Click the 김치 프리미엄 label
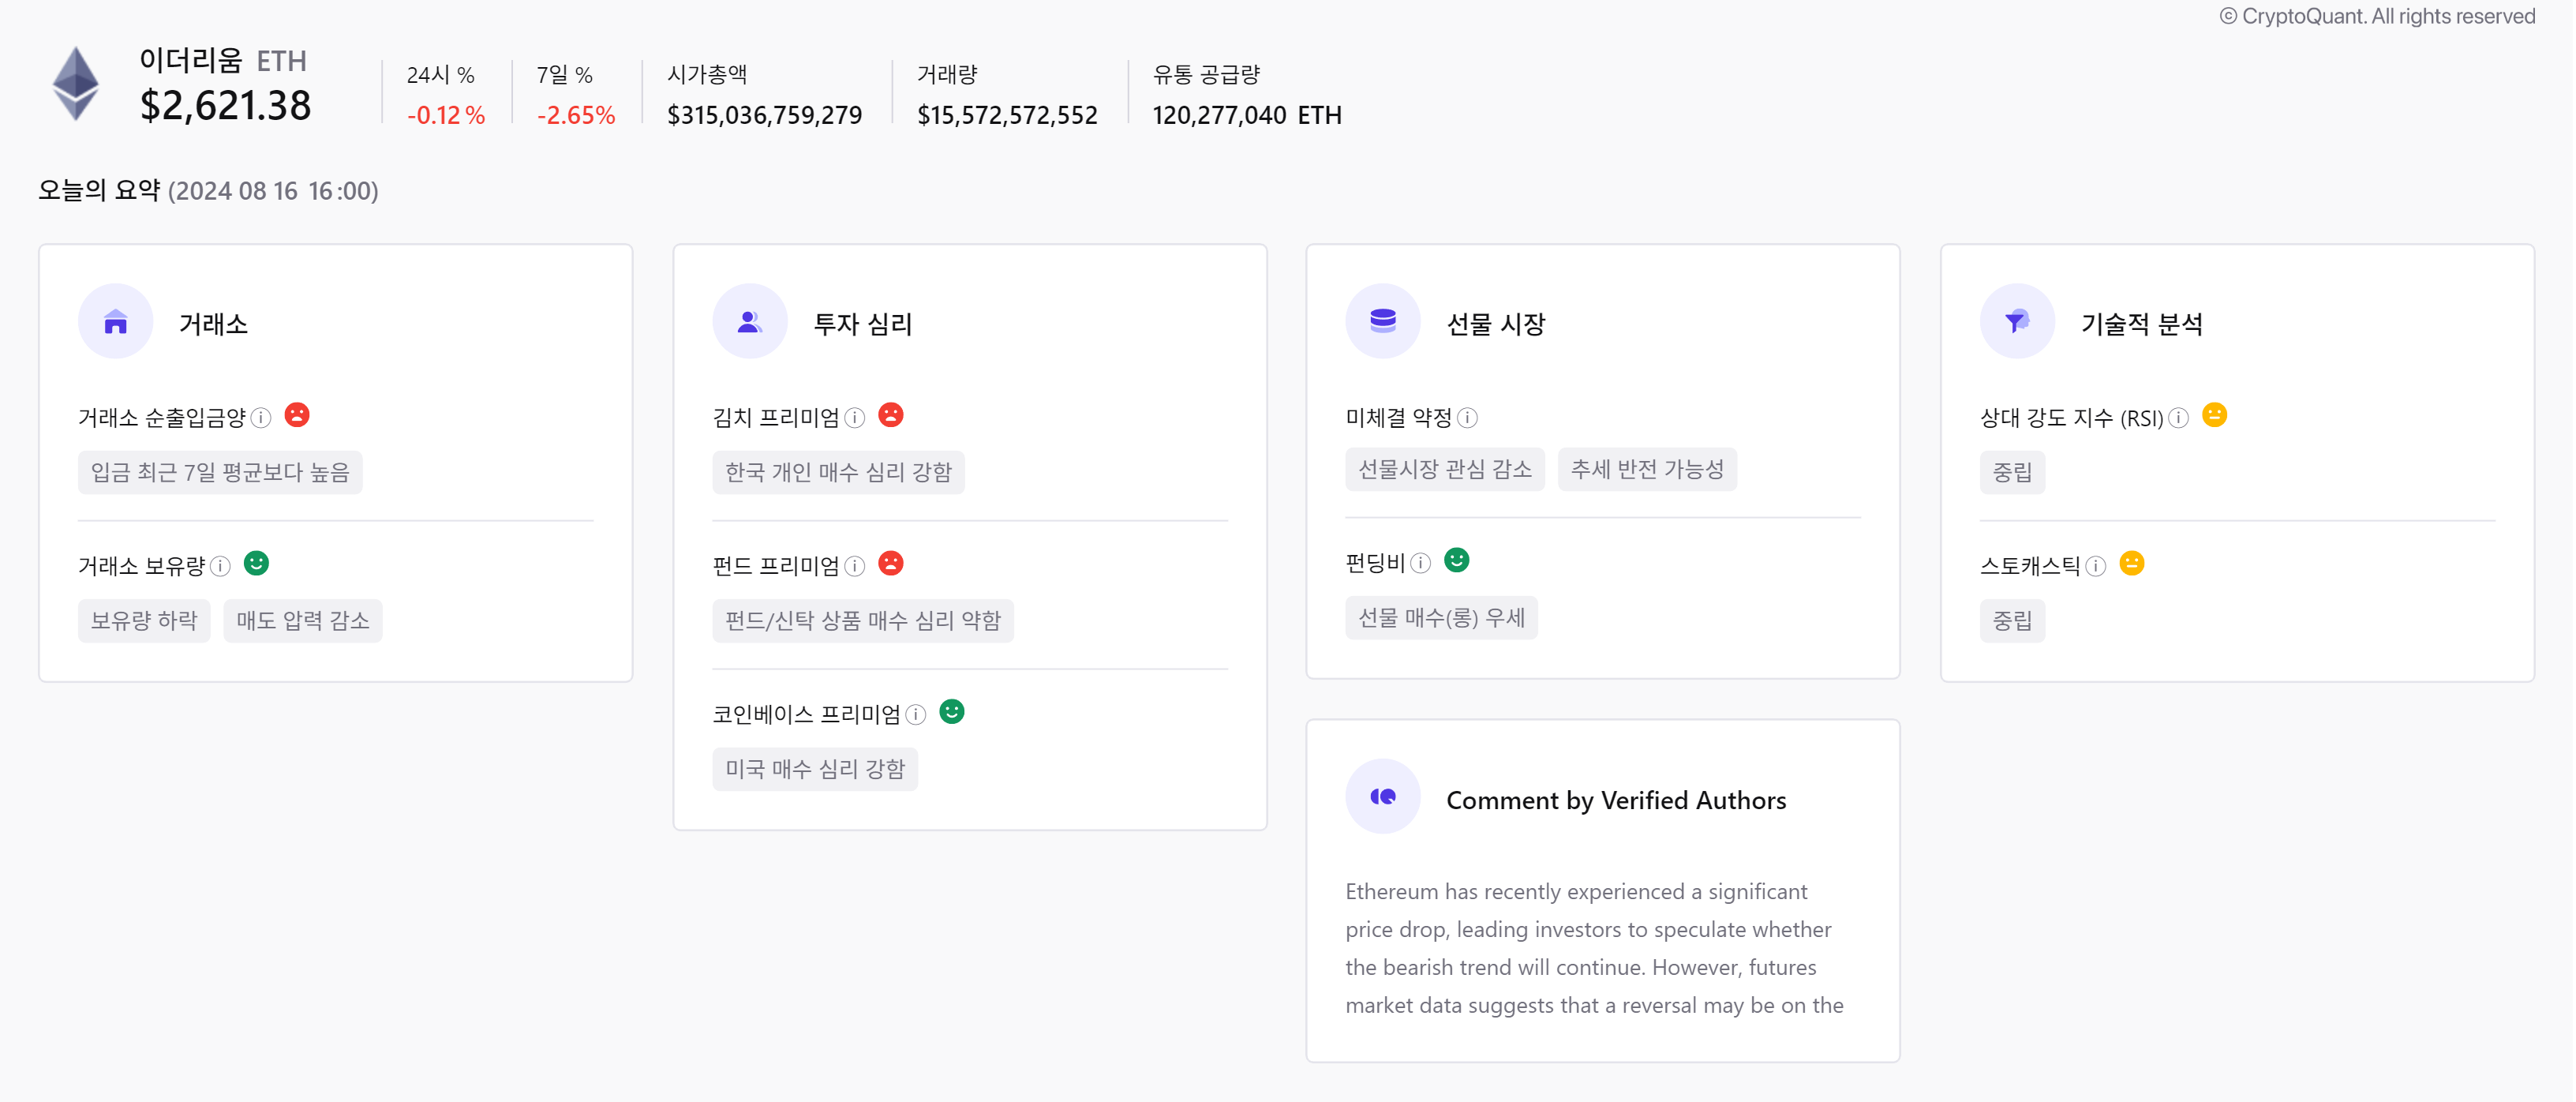The width and height of the screenshot is (2576, 1102). point(776,418)
